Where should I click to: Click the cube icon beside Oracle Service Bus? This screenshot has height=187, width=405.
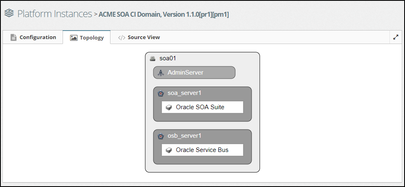(x=169, y=150)
